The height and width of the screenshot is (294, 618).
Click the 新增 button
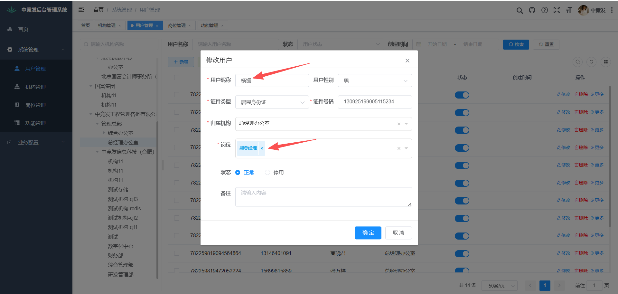[181, 62]
